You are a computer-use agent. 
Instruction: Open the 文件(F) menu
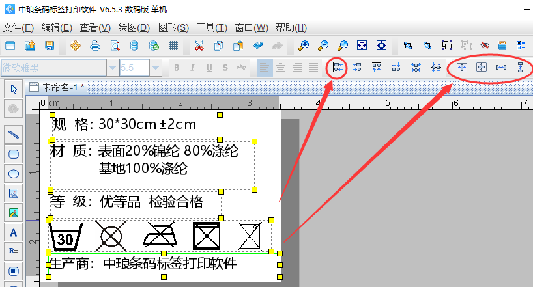18,27
